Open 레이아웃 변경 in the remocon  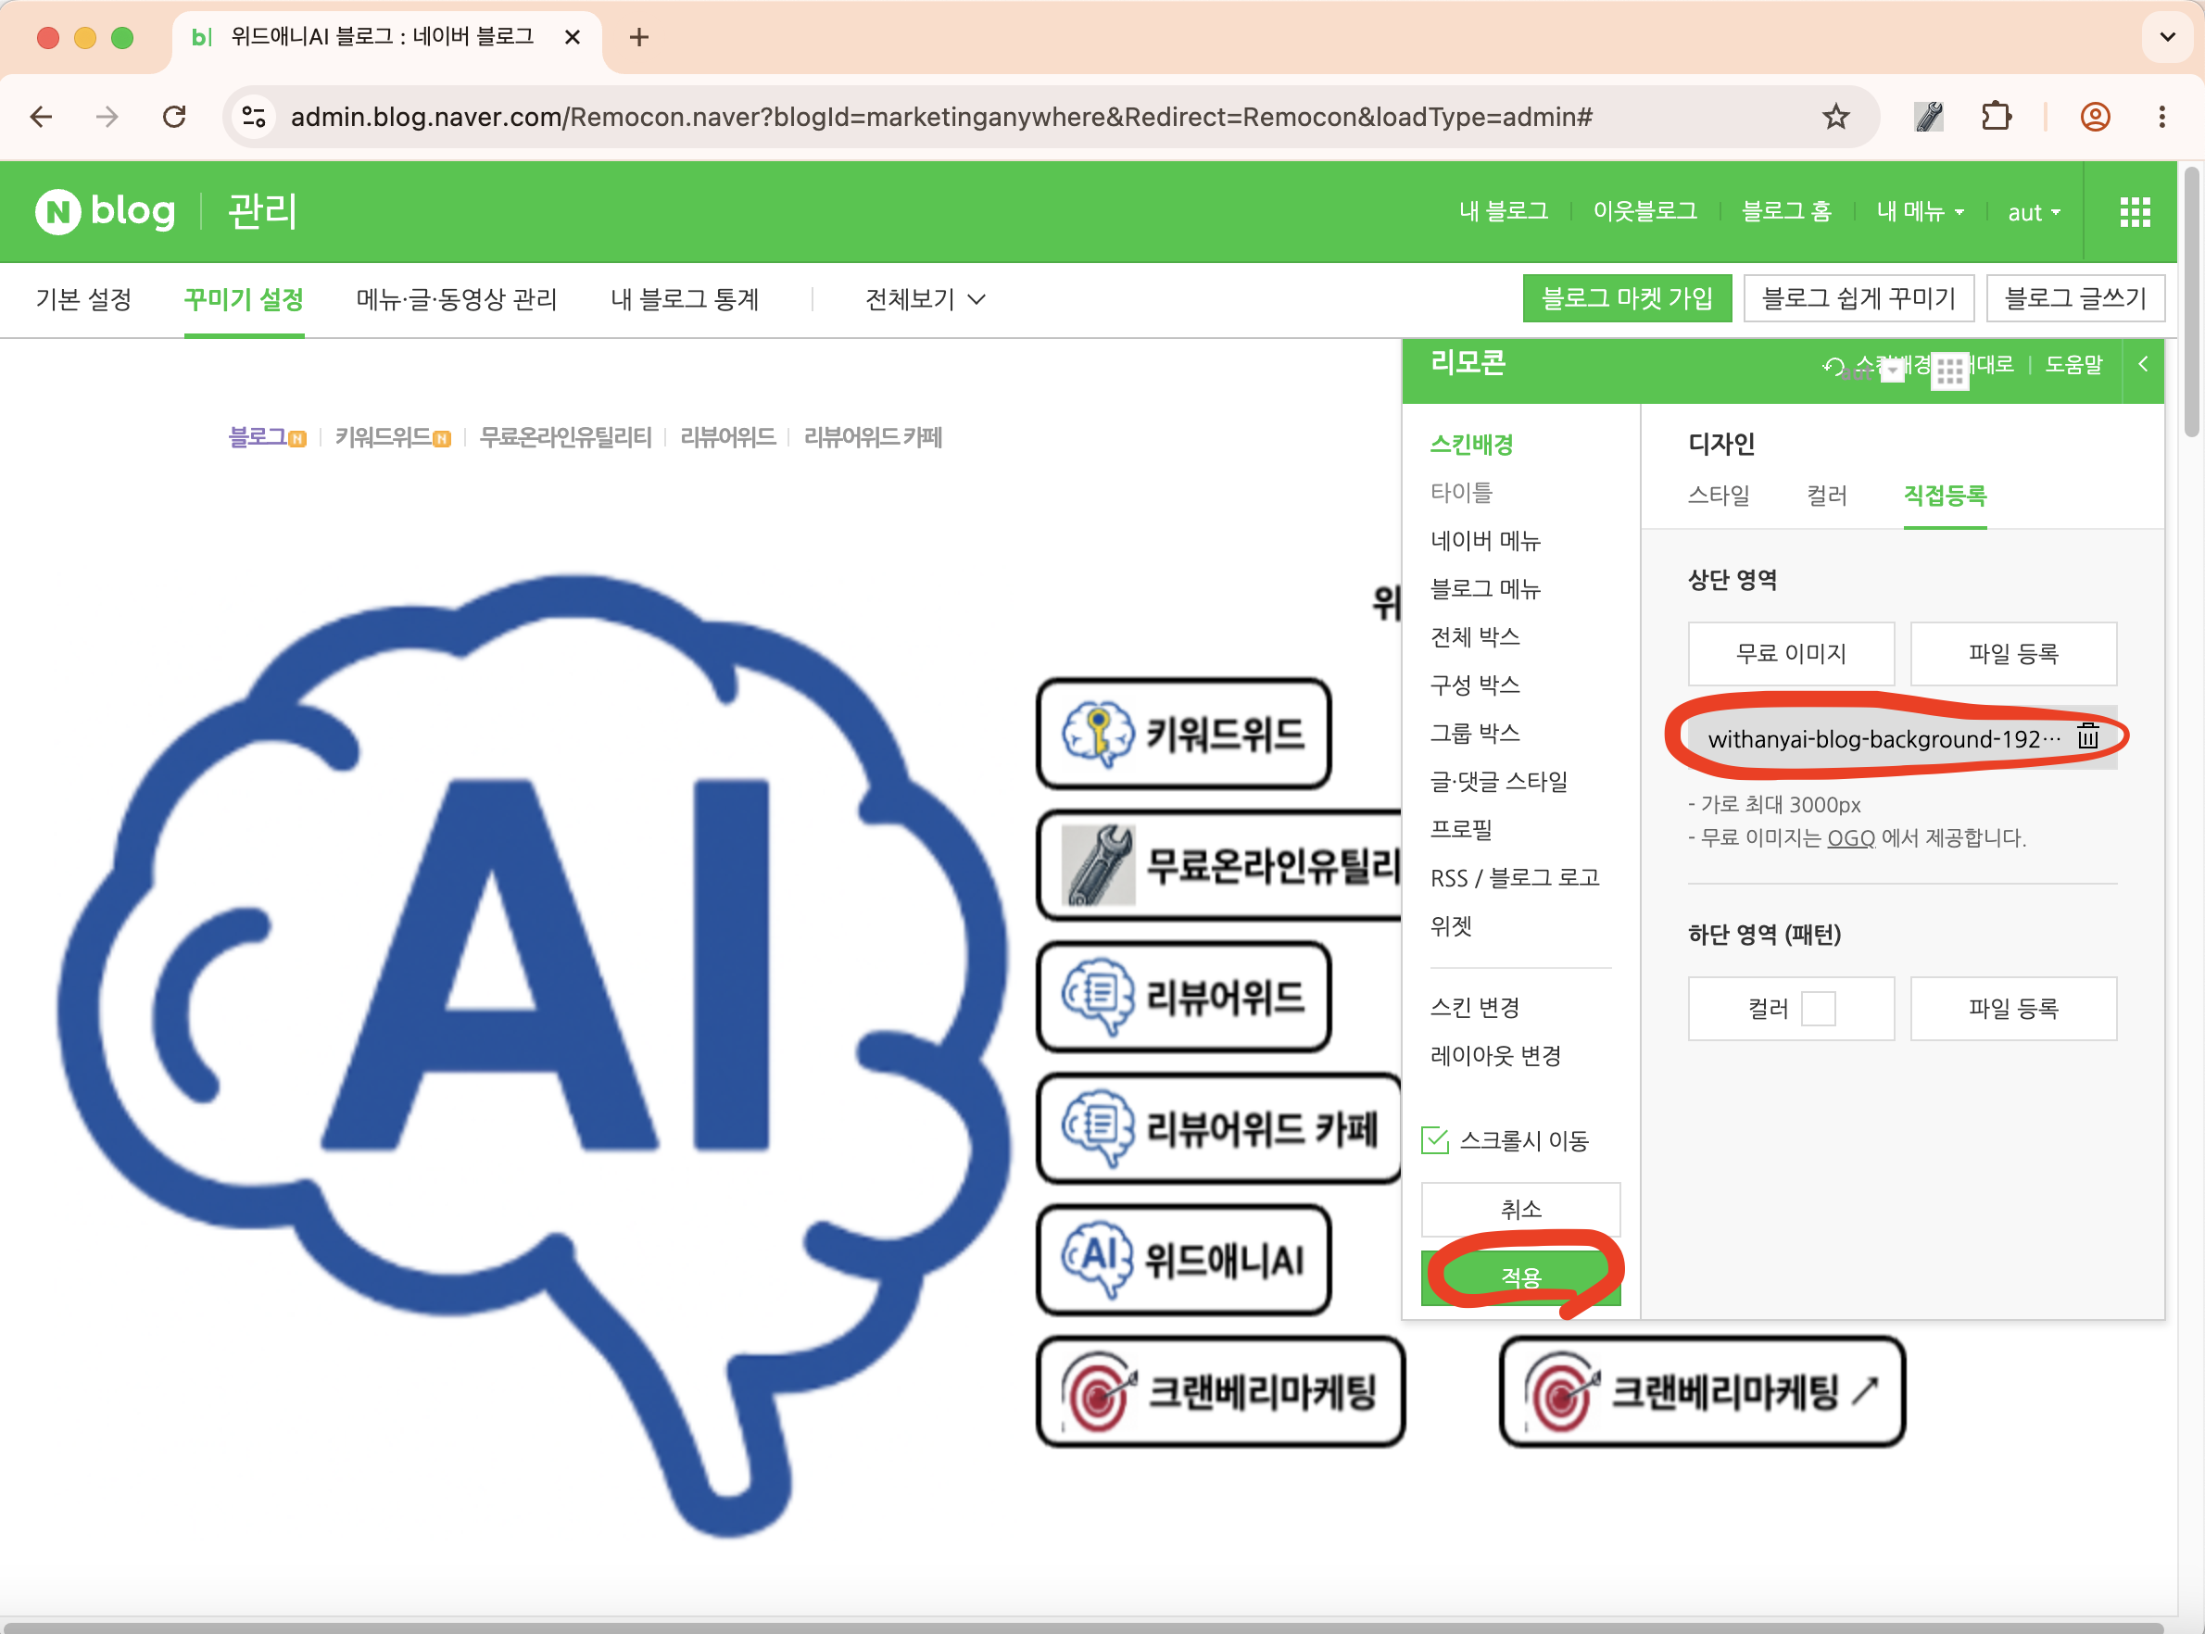click(x=1495, y=1055)
